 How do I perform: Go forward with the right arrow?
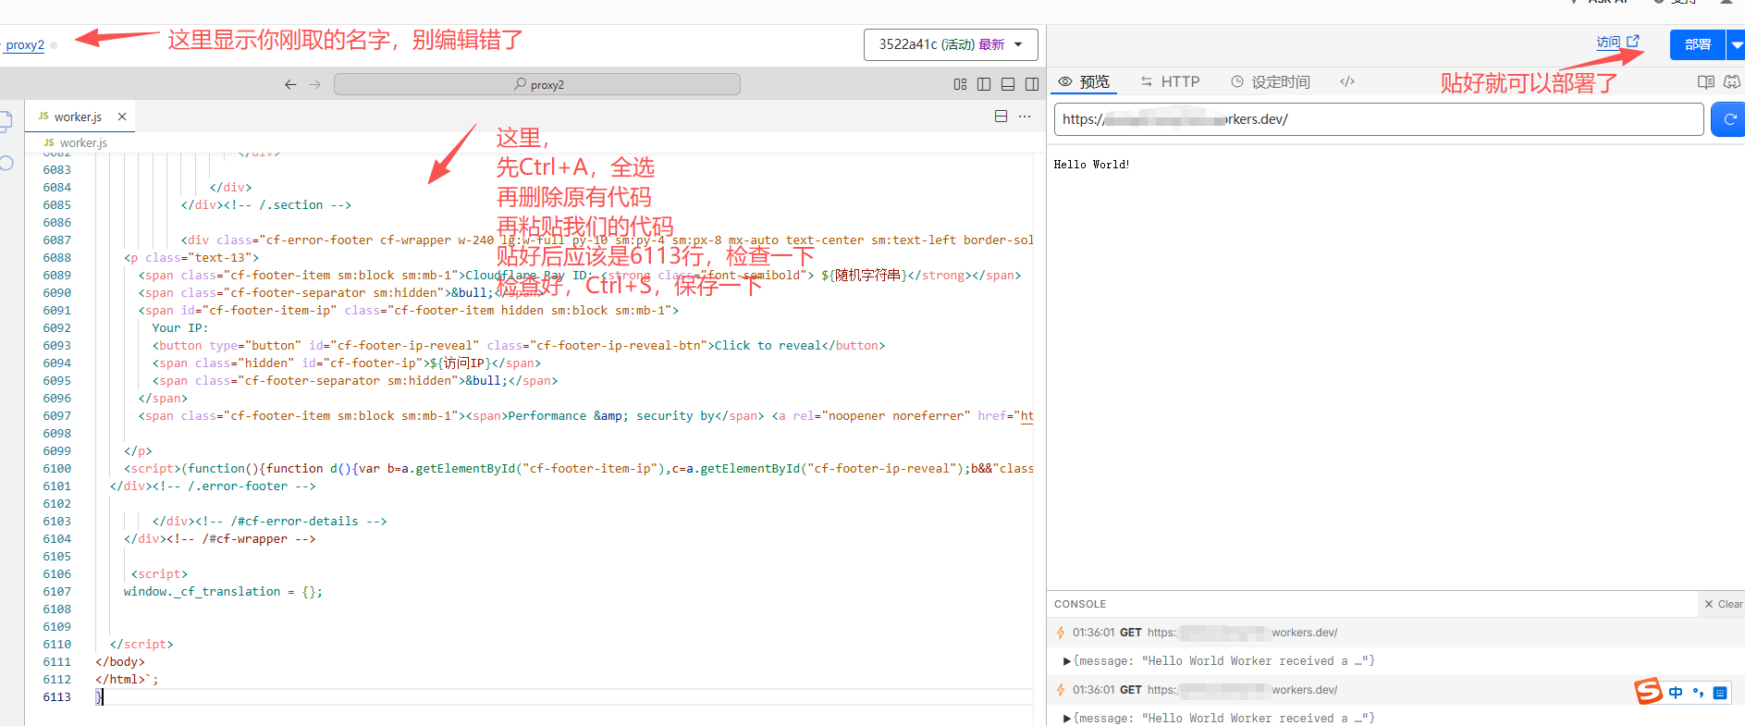[314, 84]
